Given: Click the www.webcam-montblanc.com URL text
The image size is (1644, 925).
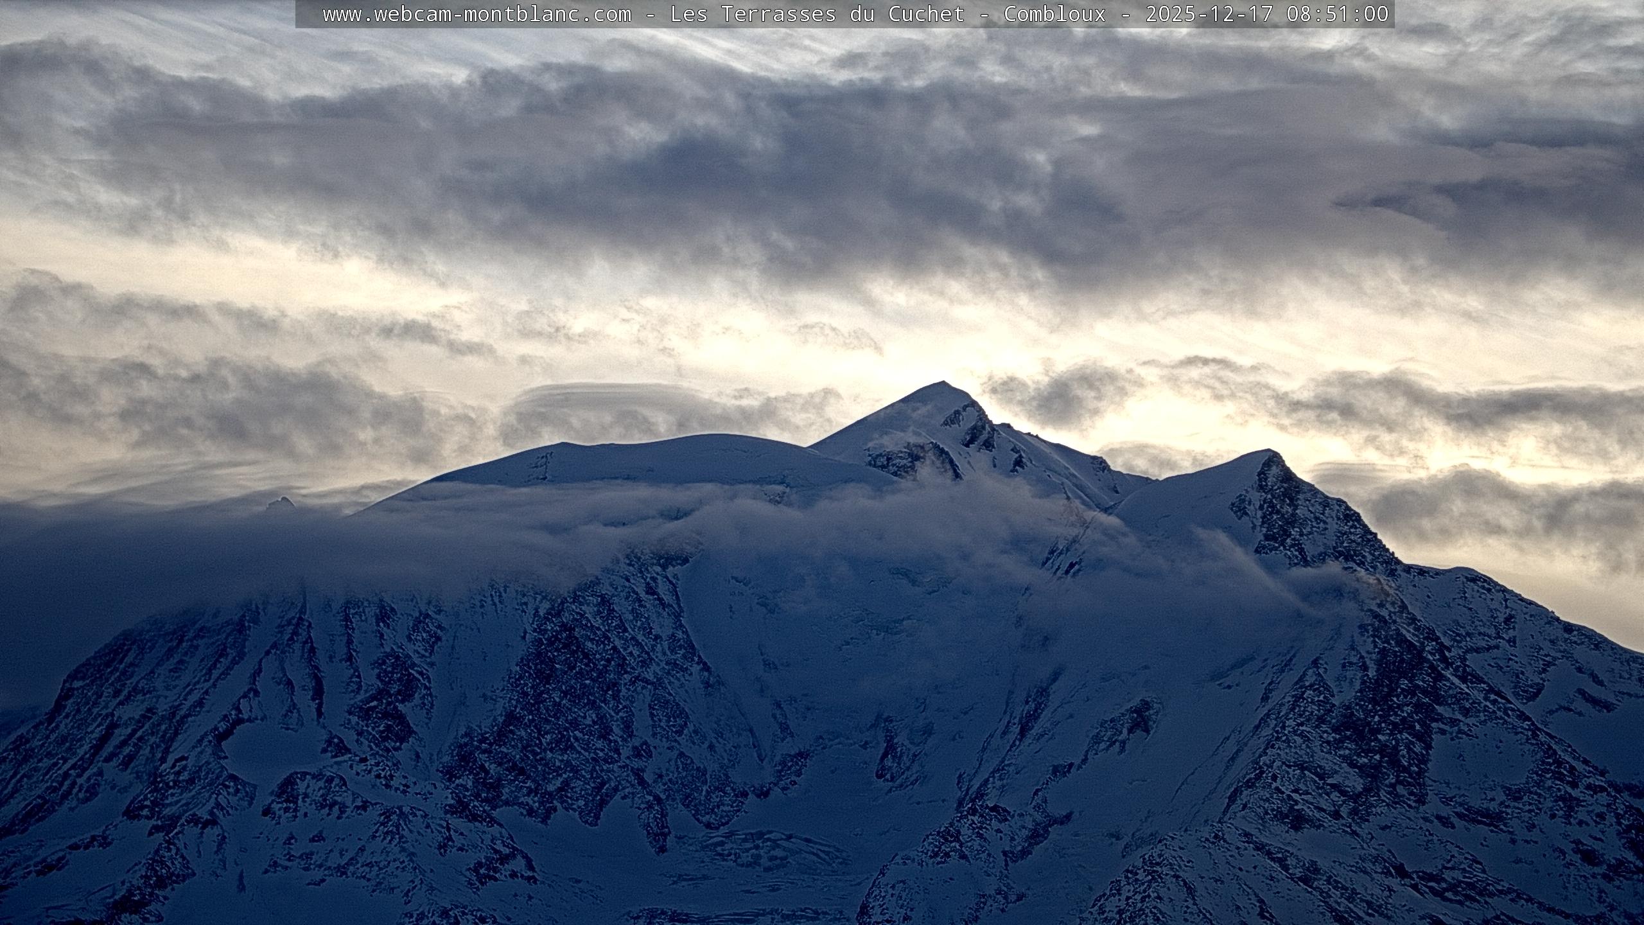Looking at the screenshot, I should click(x=477, y=14).
